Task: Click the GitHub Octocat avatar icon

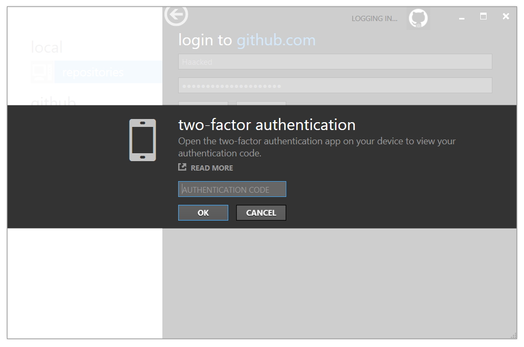Action: point(418,18)
